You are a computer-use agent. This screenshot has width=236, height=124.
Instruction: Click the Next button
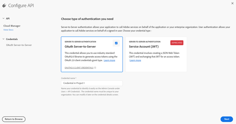pyautogui.click(x=227, y=119)
